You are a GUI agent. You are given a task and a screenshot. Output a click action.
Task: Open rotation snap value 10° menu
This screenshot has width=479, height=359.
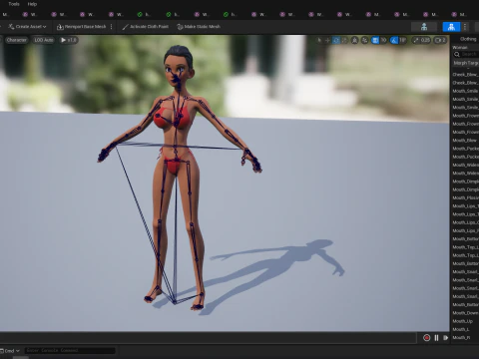402,40
